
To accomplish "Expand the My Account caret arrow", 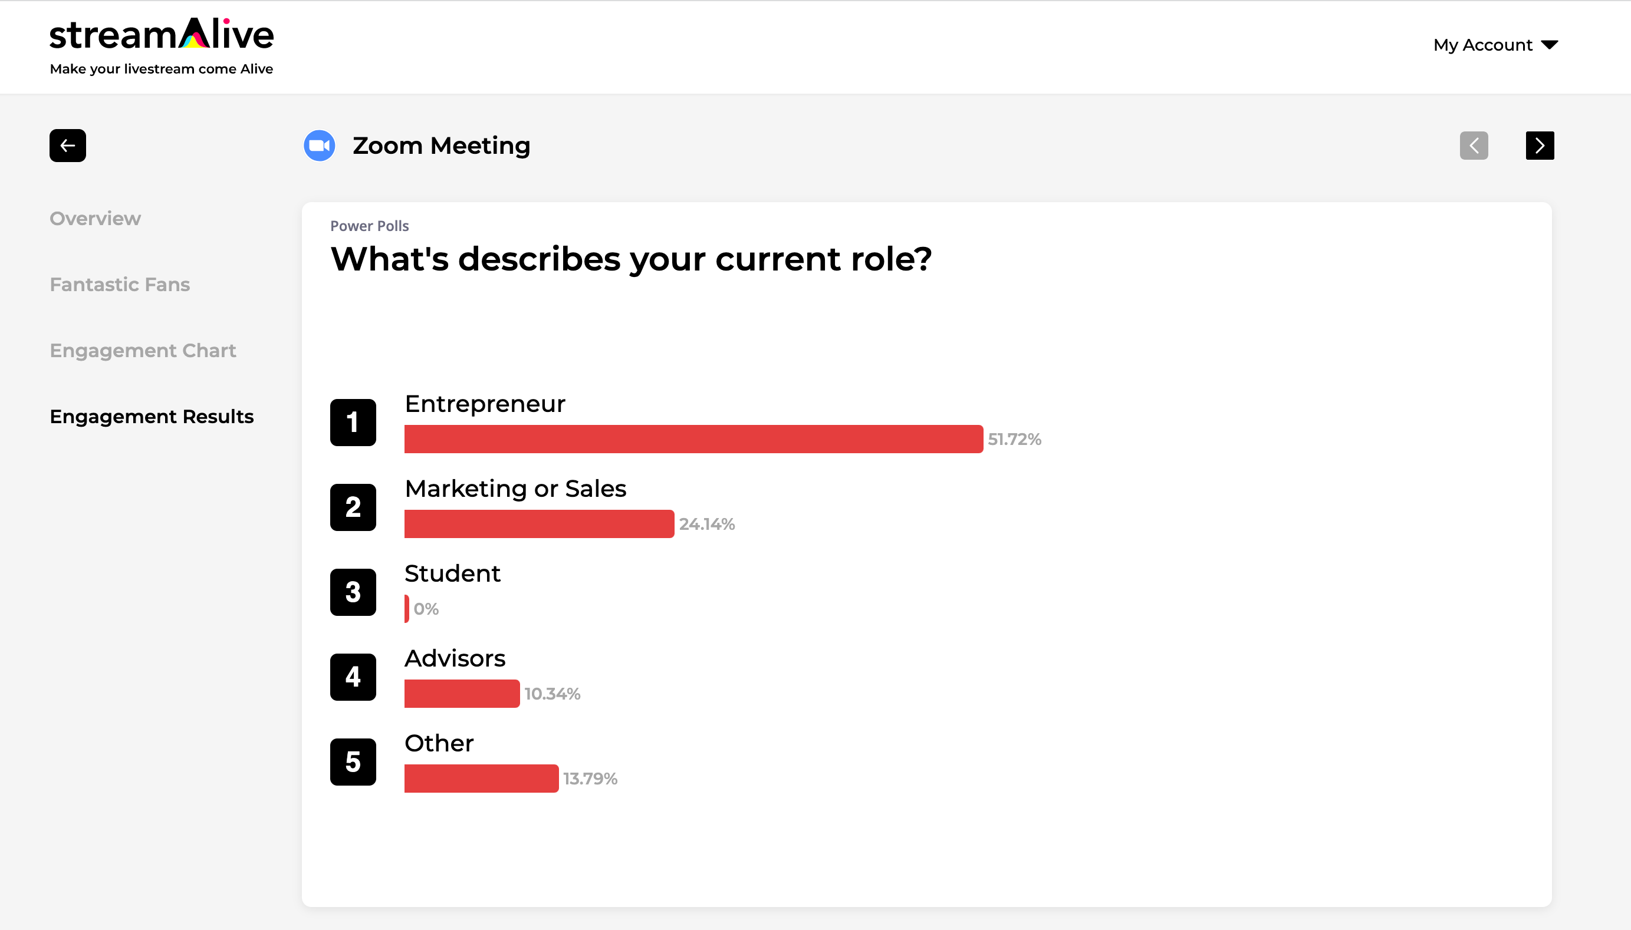I will click(x=1549, y=45).
